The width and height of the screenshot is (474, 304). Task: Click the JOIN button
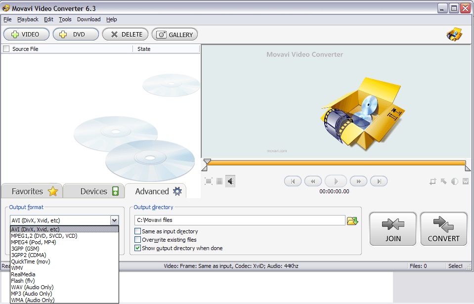pyautogui.click(x=392, y=228)
